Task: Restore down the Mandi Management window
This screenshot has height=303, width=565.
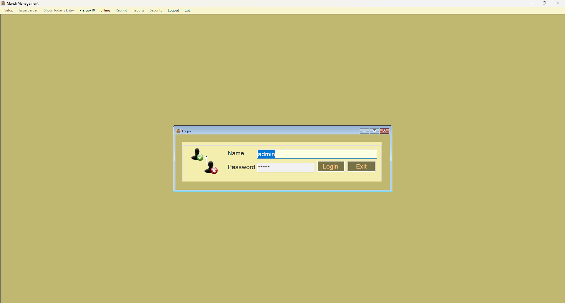Action: (x=544, y=3)
